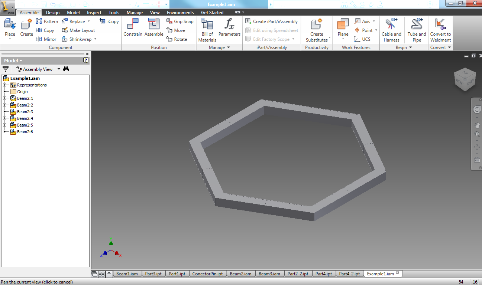Close the Example1.iam document tab
Screen dimensions: 482x285
[398, 273]
